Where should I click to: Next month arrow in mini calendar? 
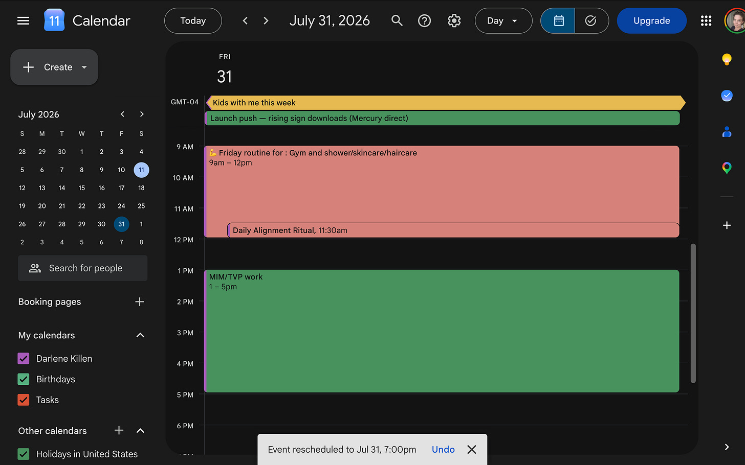tap(142, 114)
